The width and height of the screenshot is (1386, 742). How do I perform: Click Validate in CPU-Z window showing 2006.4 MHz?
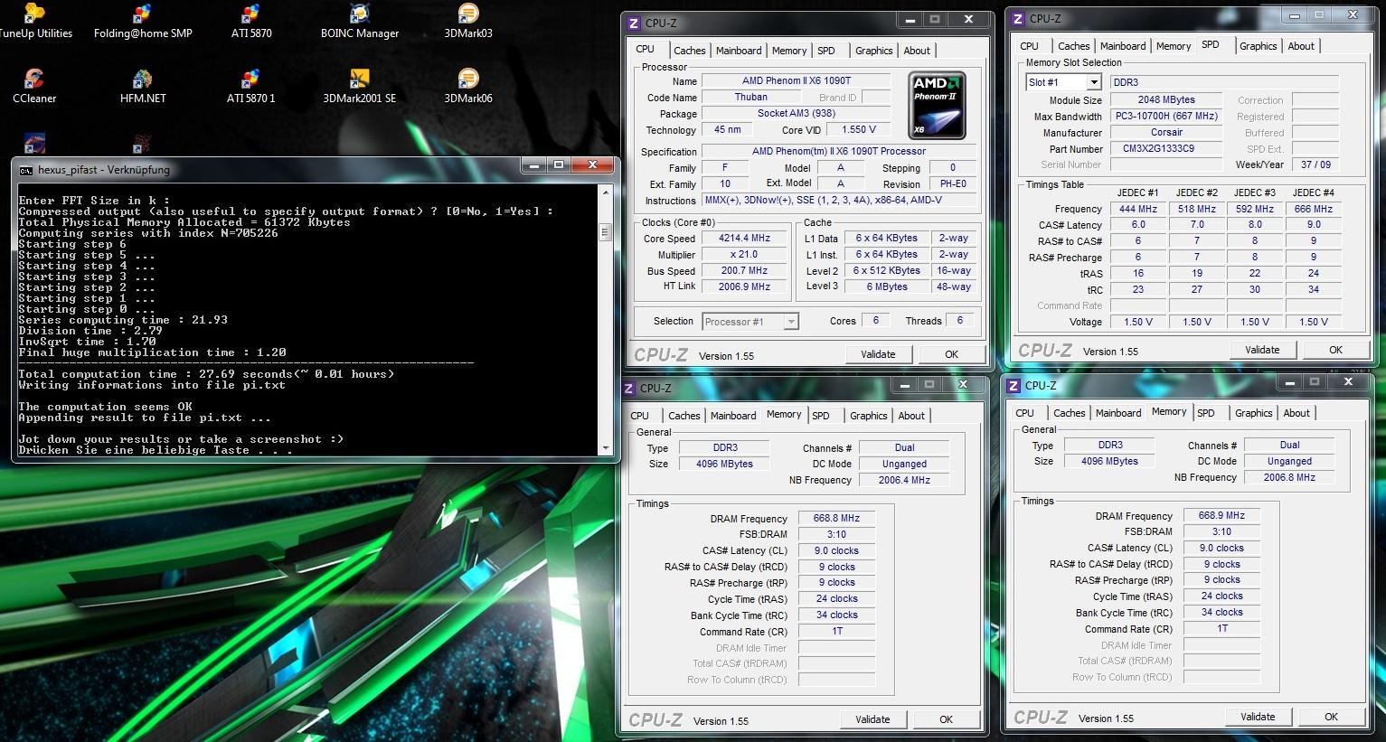point(872,719)
